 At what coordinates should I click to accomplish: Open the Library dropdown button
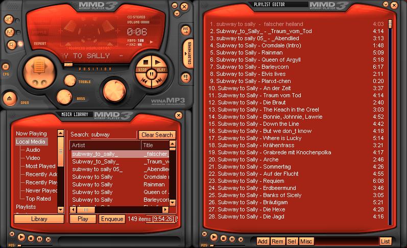click(39, 219)
